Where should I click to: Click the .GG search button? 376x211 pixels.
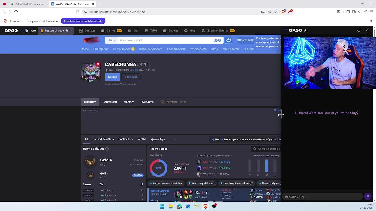218,40
